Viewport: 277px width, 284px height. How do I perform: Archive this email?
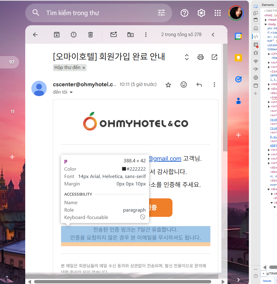57,34
